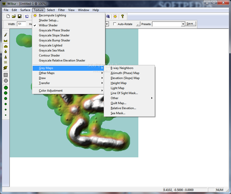Open the Window menu
The width and height of the screenshot is (231, 194).
pos(84,10)
